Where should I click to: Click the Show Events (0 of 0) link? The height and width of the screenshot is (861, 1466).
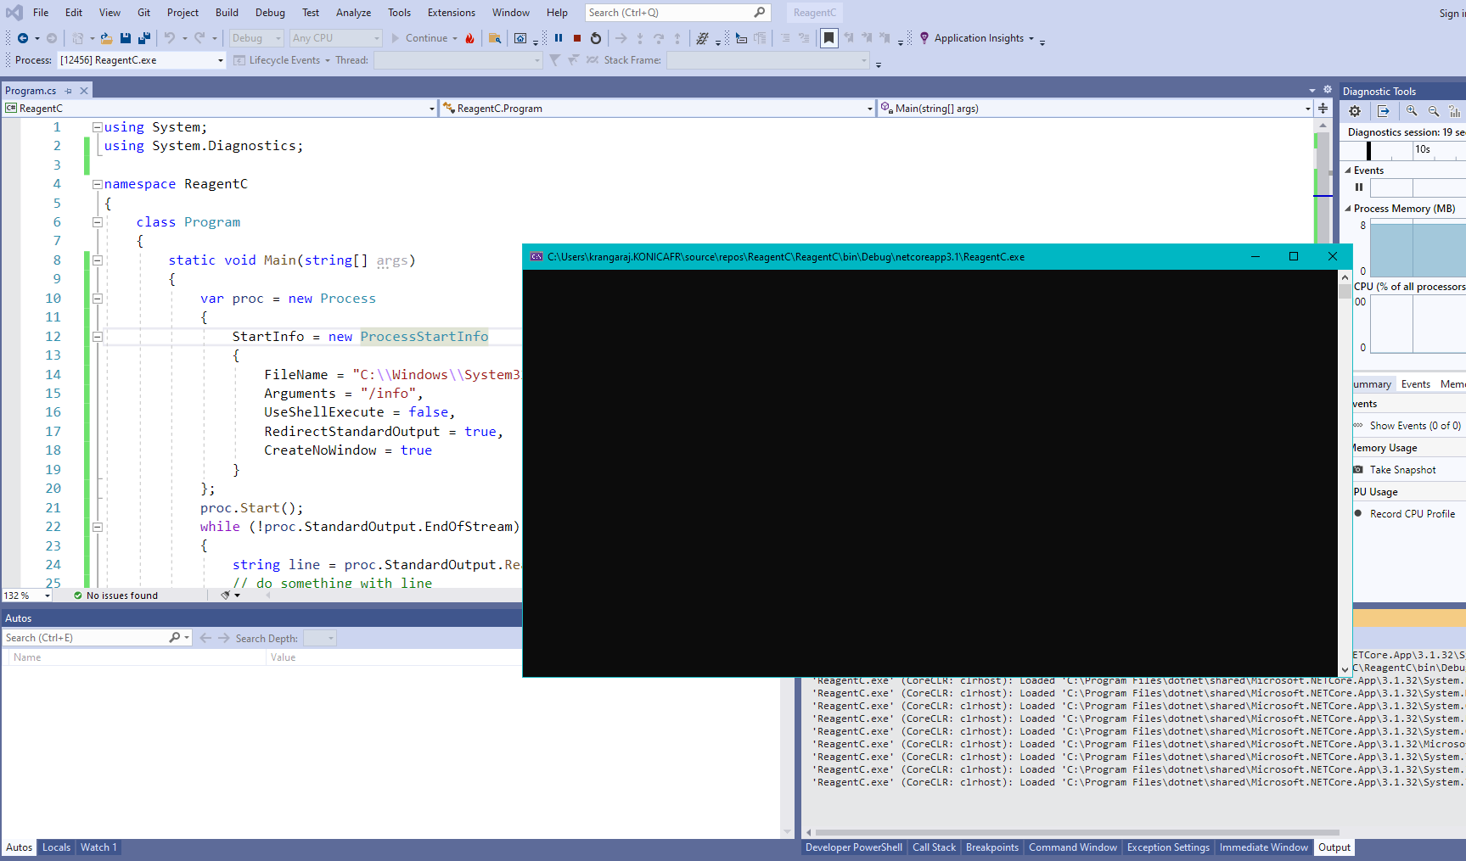(1415, 426)
